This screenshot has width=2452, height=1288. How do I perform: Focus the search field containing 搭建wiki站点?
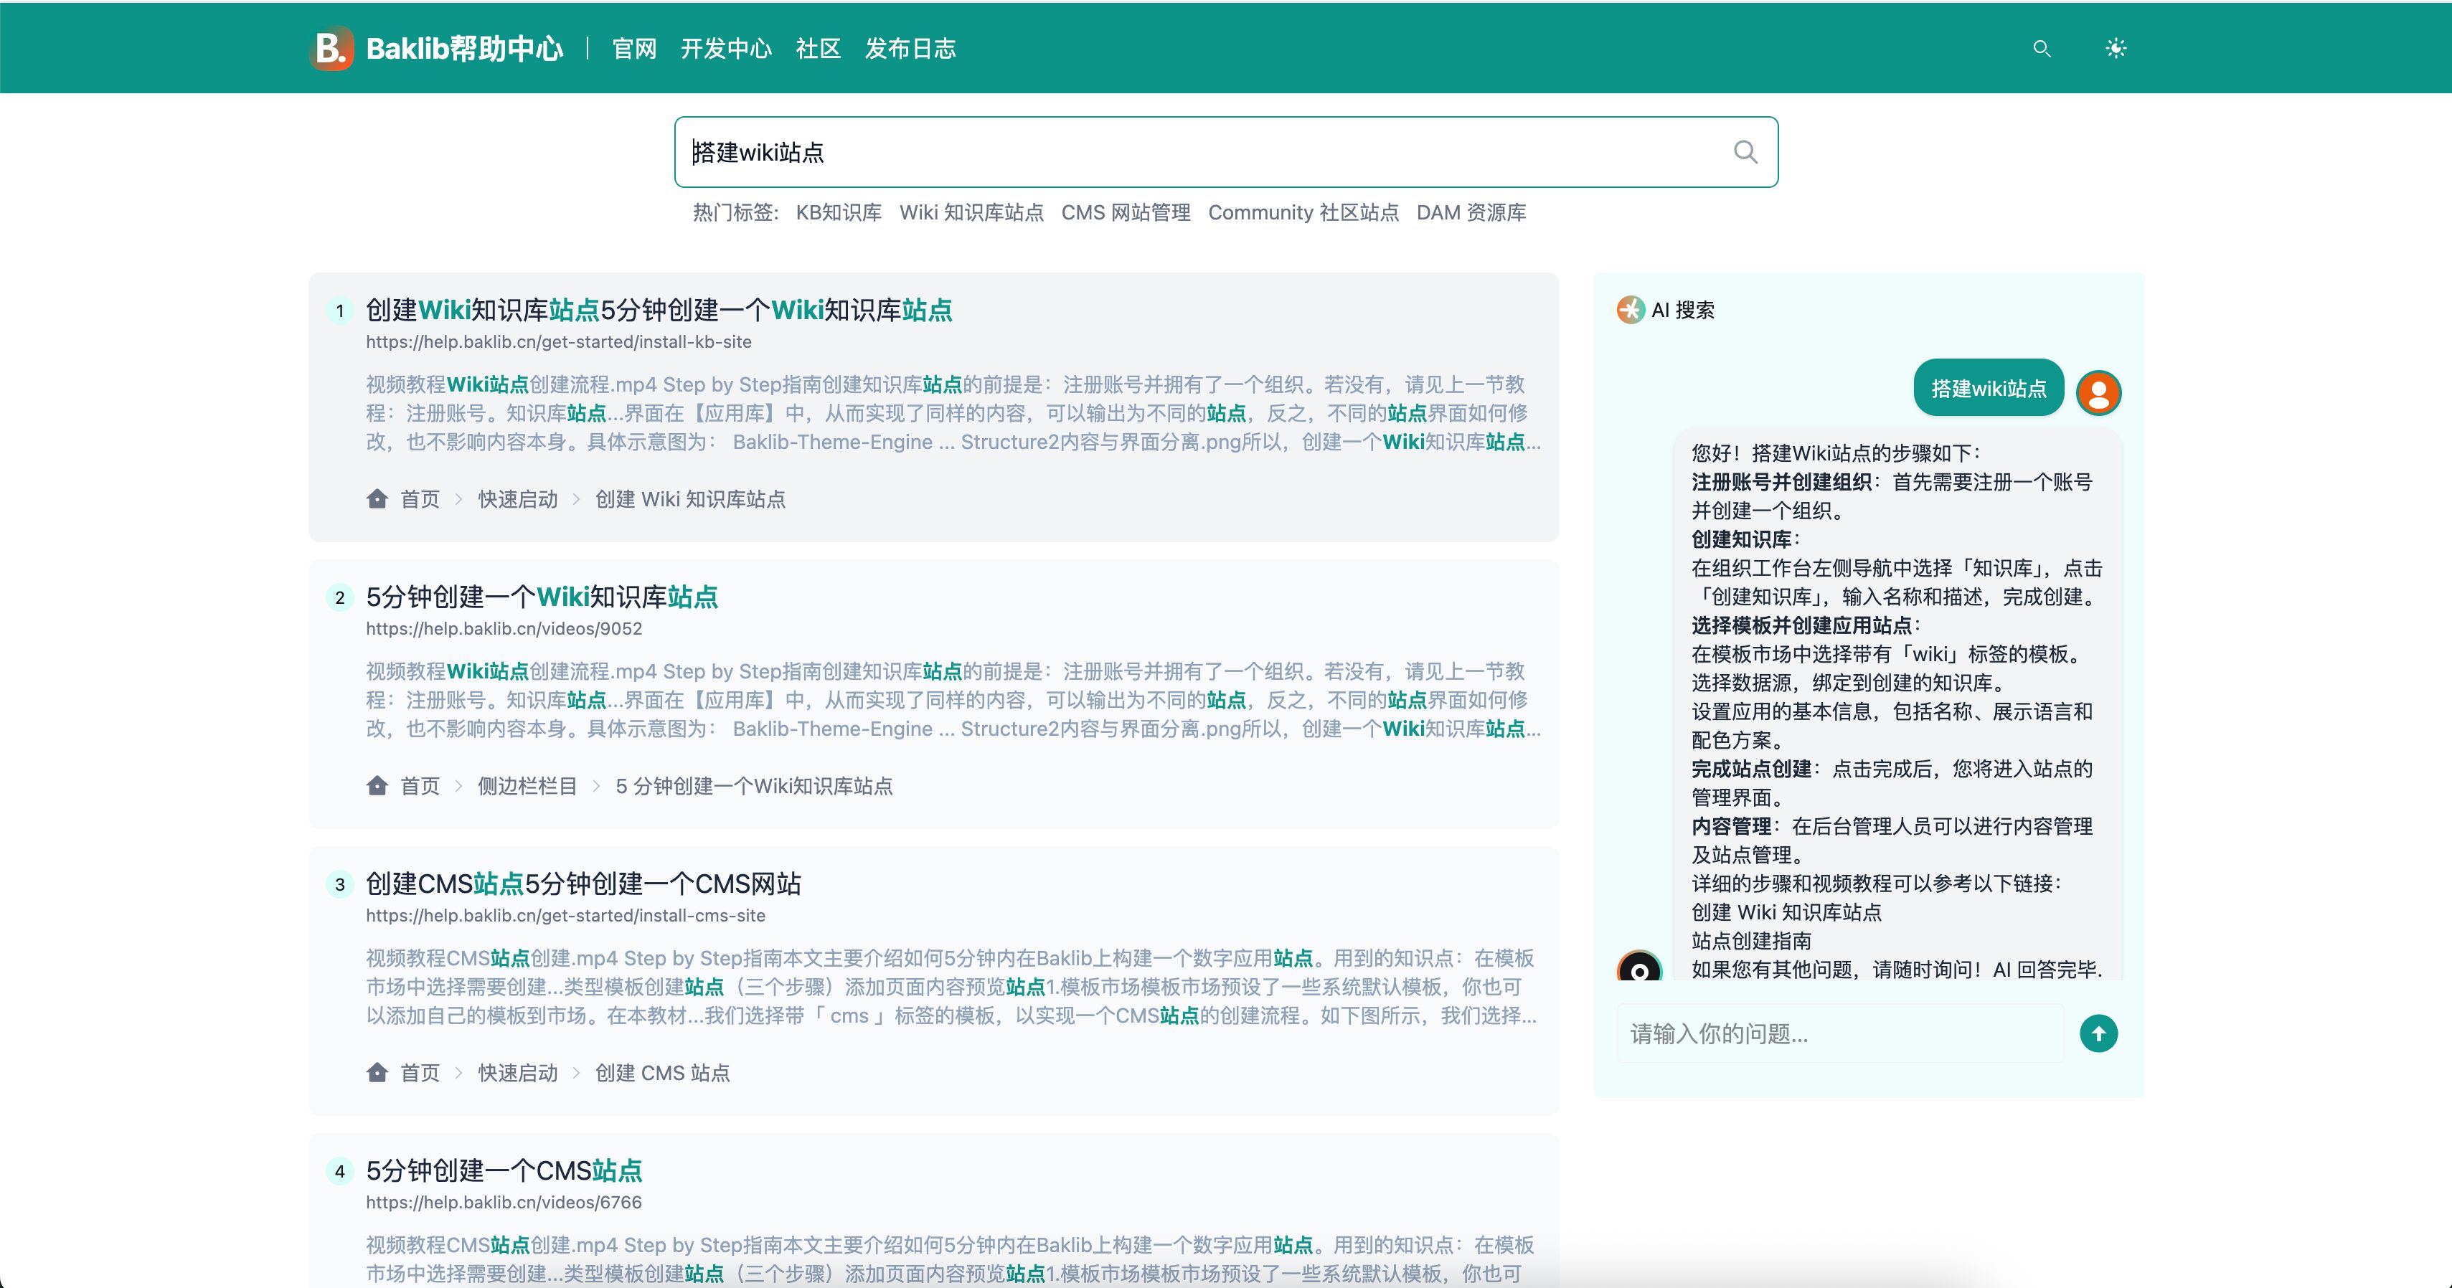point(1226,152)
